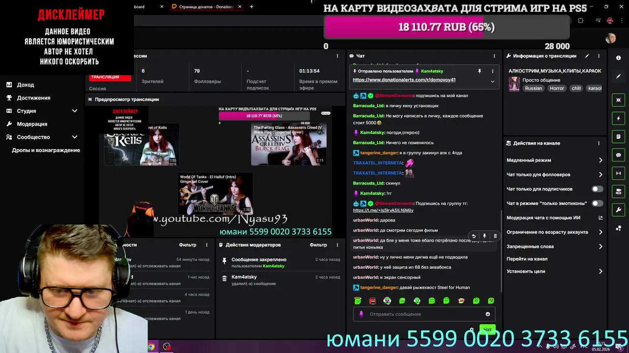Click the profile avatar at top right
This screenshot has height=353, width=629.
click(x=610, y=38)
